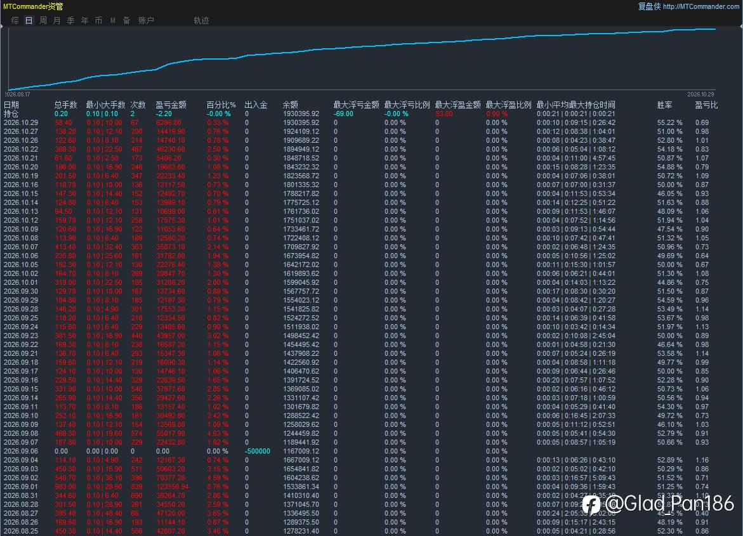This screenshot has height=536, width=743.
Task: Click the 最大浮亏比例 column header
Action: pyautogui.click(x=407, y=105)
